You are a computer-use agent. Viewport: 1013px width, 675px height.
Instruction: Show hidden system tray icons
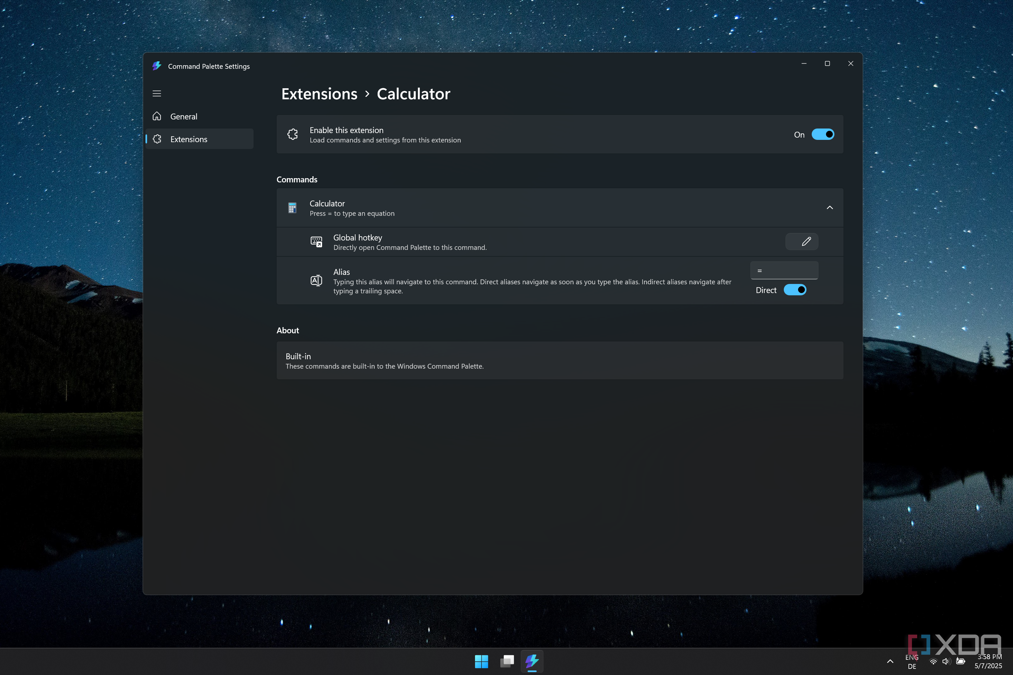pos(890,662)
